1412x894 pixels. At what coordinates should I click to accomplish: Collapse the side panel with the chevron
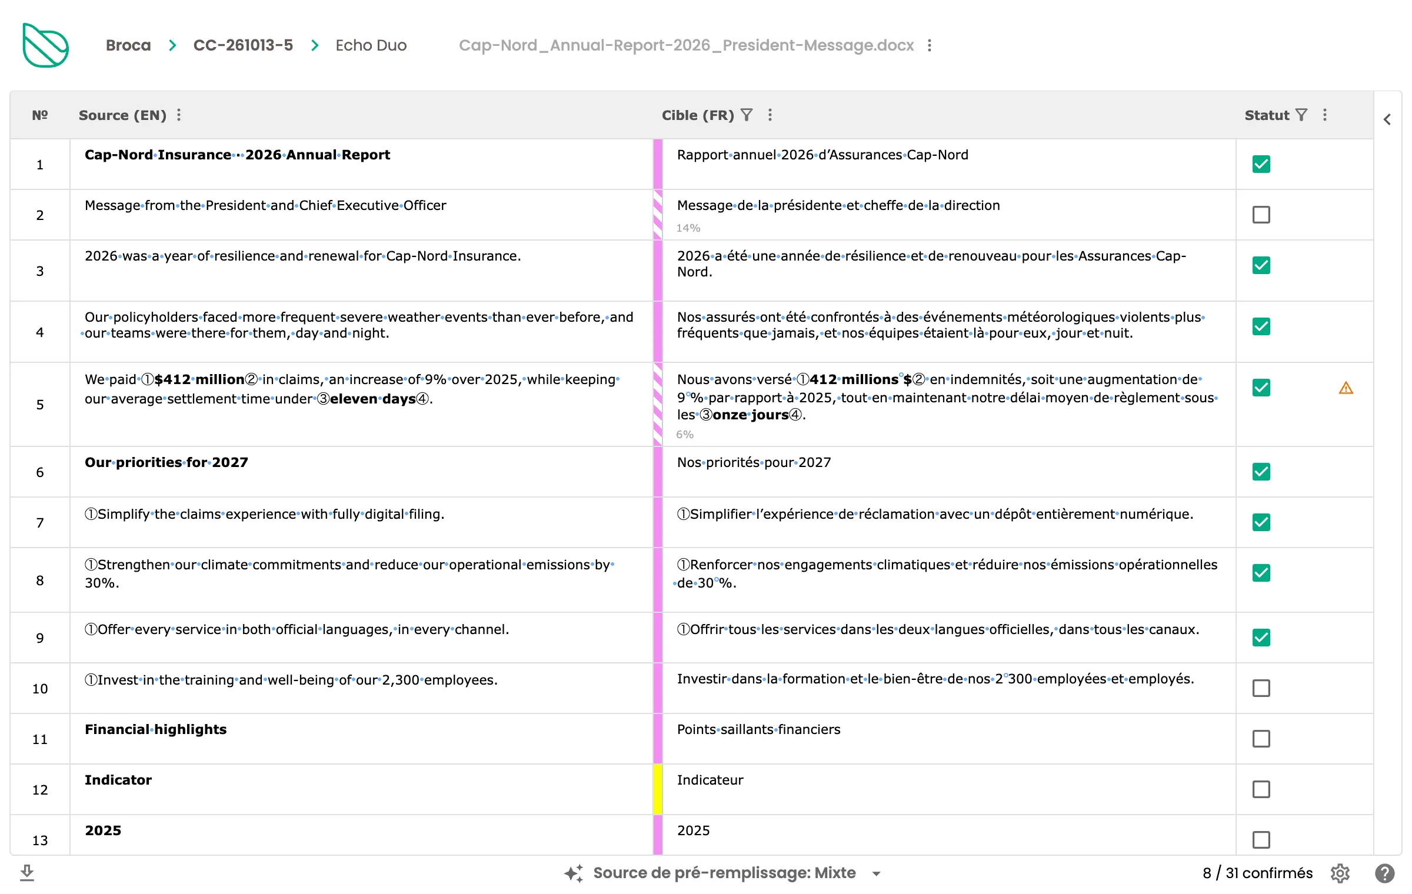pyautogui.click(x=1387, y=119)
